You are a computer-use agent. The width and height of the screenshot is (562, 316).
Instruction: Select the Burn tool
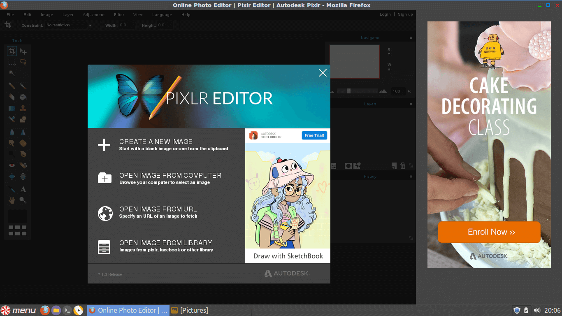coord(23,154)
